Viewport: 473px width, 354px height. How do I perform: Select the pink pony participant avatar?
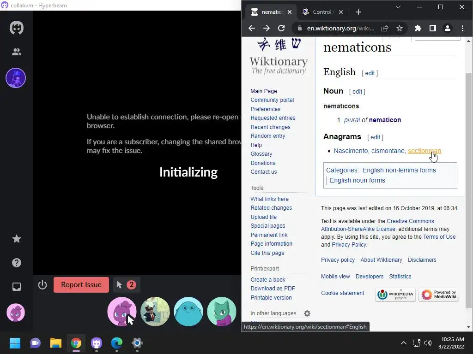(x=122, y=312)
